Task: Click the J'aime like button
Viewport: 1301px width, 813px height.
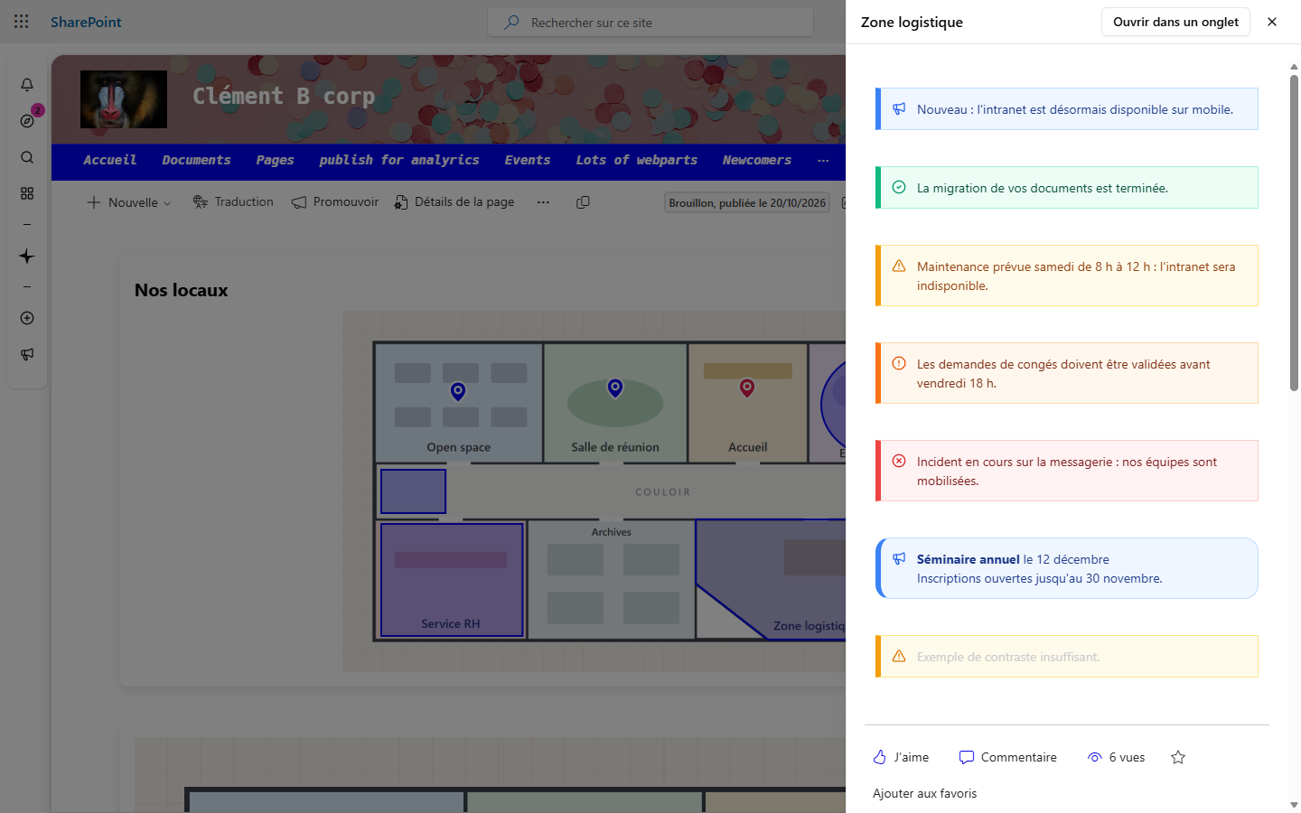Action: coord(901,757)
